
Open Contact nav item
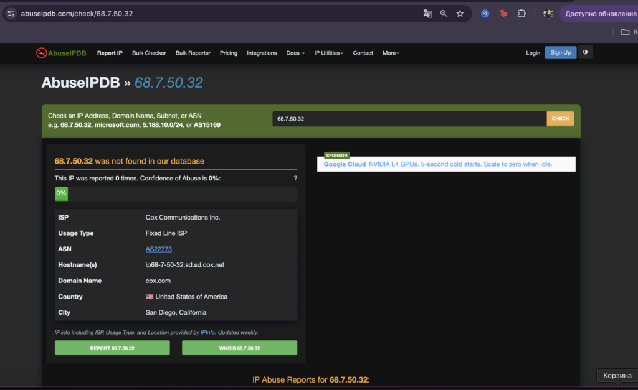coord(363,53)
